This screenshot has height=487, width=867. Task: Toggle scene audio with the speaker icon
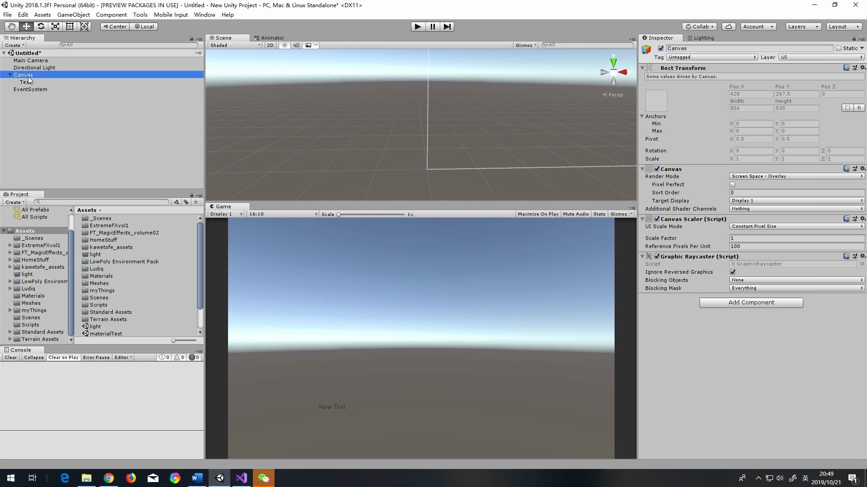[296, 45]
